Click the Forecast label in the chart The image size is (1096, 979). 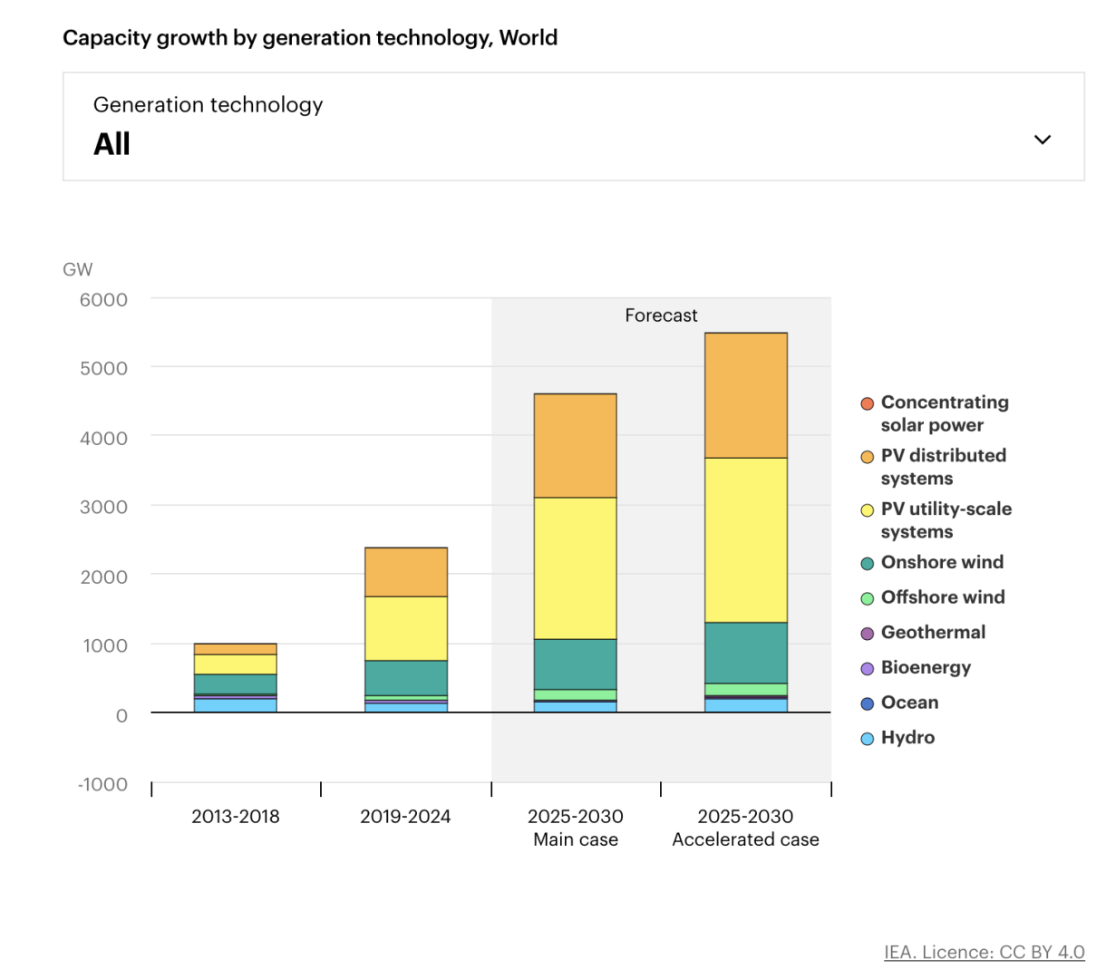point(662,315)
